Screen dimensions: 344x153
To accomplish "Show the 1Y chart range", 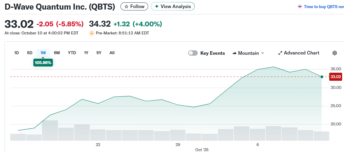I will click(x=86, y=53).
